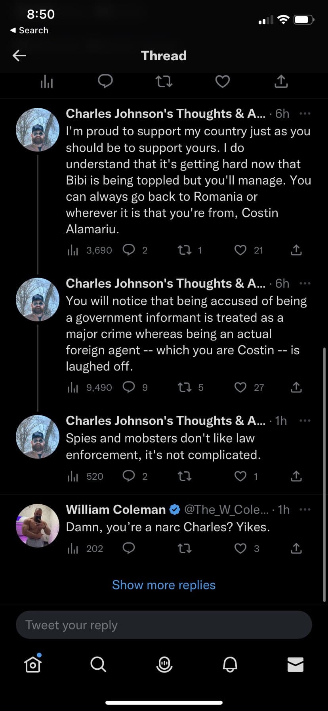Image resolution: width=328 pixels, height=711 pixels.
Task: Share the top tweet using upload icon
Action: (x=281, y=82)
